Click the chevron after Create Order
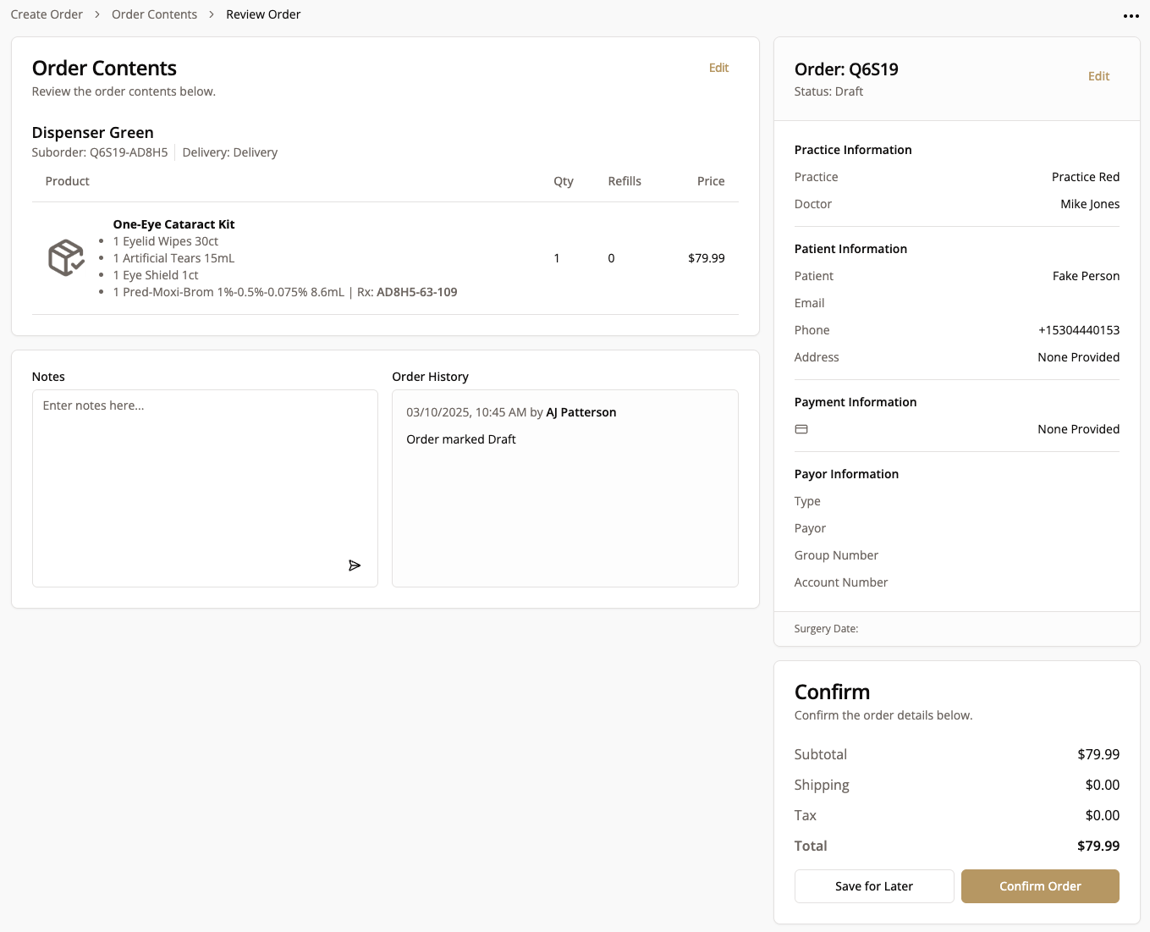This screenshot has height=932, width=1150. pos(97,14)
